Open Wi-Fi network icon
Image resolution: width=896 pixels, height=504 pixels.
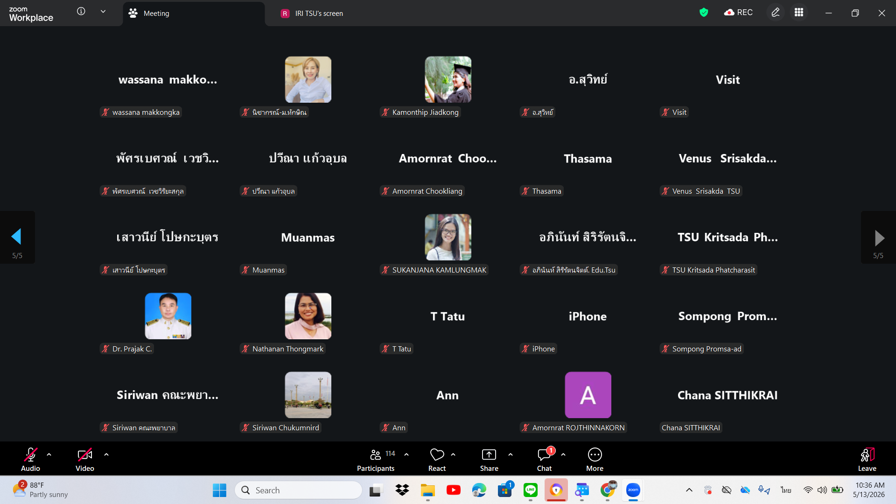pyautogui.click(x=808, y=490)
